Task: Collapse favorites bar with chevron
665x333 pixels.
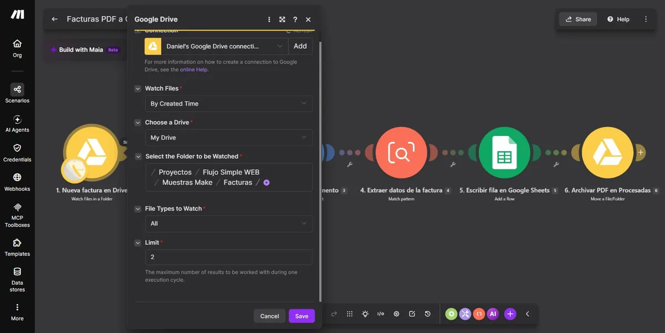Action: 528,314
